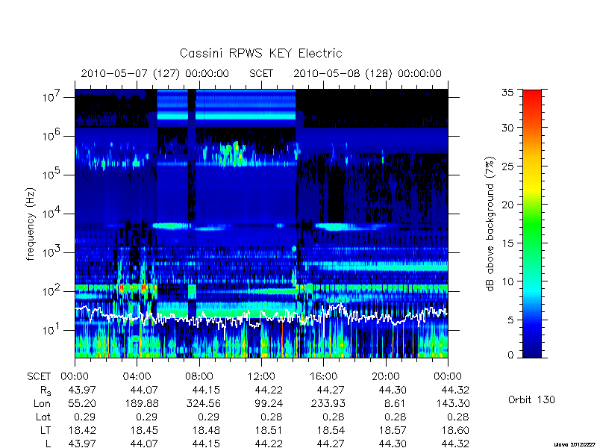The height and width of the screenshot is (448, 597).
Task: Click the Lon value 55.20
Action: (82, 403)
